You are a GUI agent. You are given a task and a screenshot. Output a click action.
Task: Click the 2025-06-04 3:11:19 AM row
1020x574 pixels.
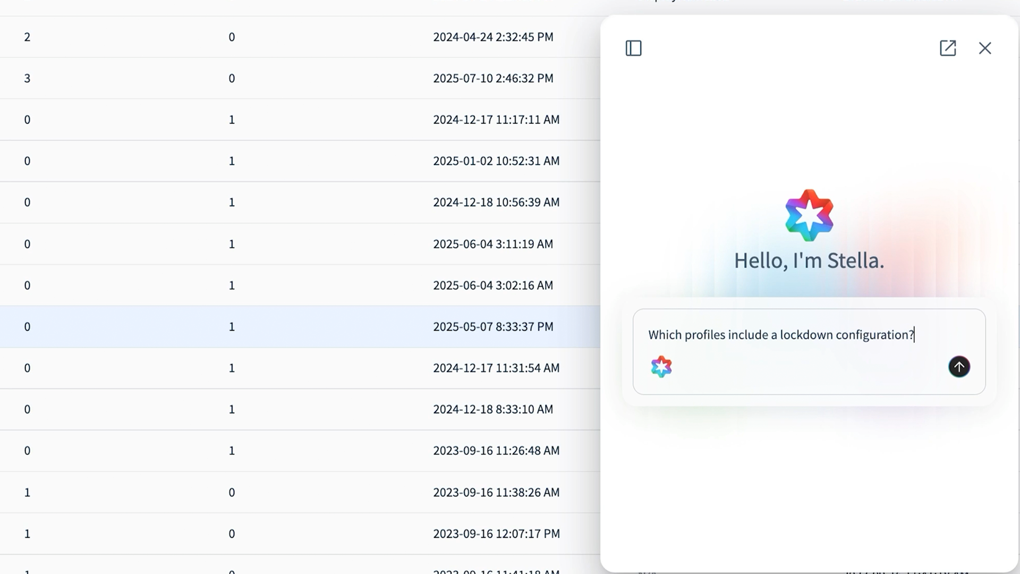[493, 244]
